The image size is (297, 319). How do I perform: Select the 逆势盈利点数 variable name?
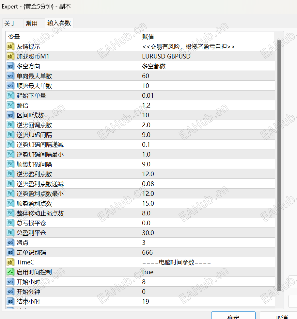34,174
